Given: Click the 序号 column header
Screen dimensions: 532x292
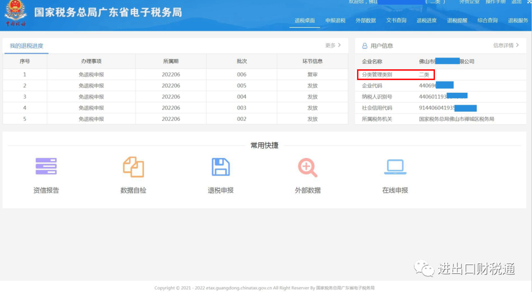Looking at the screenshot, I should click(x=25, y=61).
